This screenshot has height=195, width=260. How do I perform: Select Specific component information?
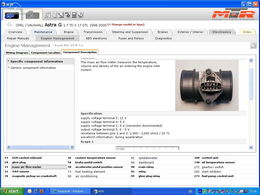(x=40, y=61)
